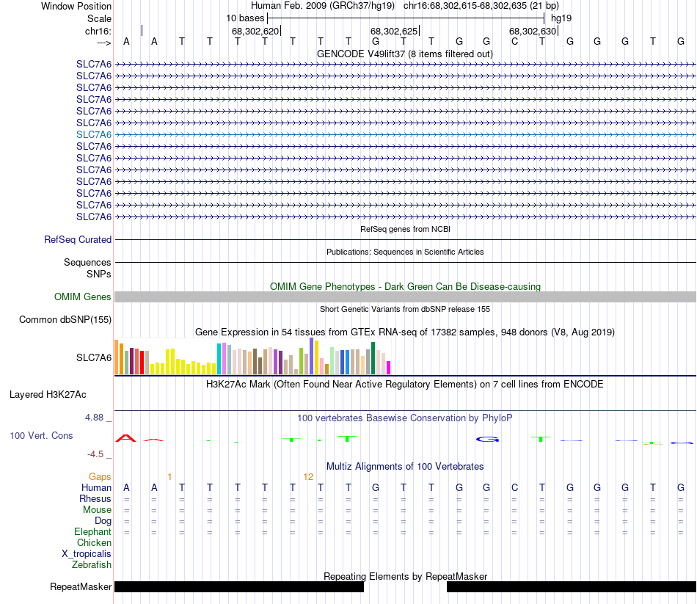The height and width of the screenshot is (604, 697).
Task: Click the left black RepeatMasker block
Action: pyautogui.click(x=239, y=586)
